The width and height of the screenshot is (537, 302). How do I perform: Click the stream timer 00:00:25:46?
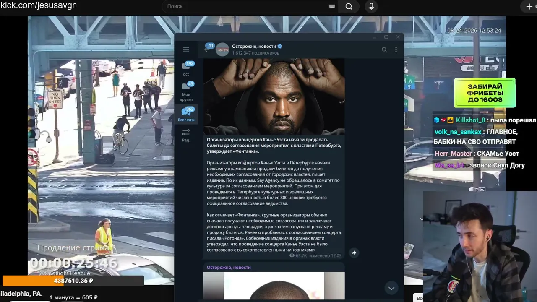(x=73, y=263)
